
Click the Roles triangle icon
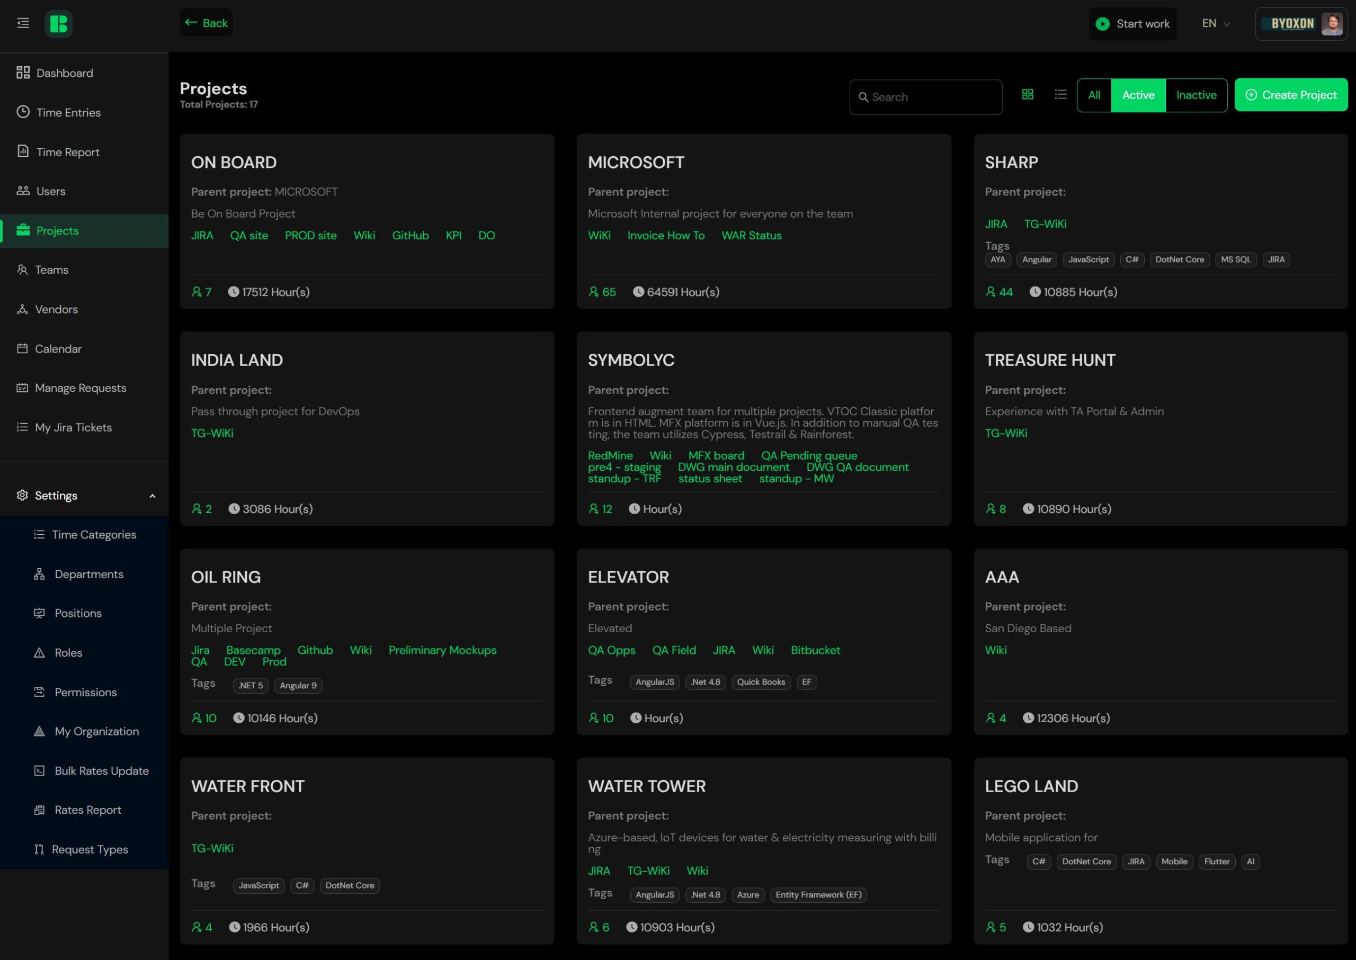(x=39, y=652)
